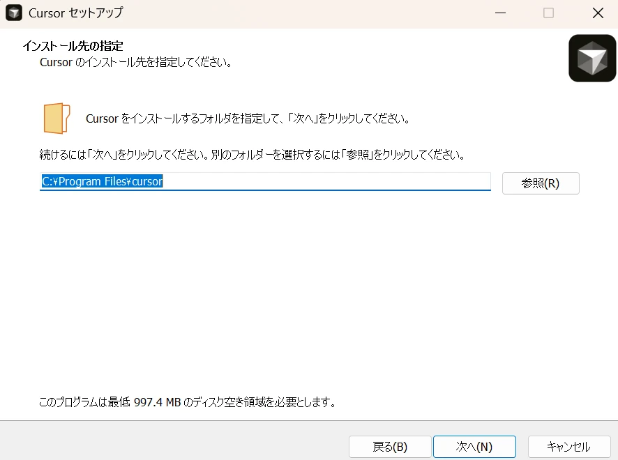Go back using the 戻る(B) button
This screenshot has height=460, width=618.
(391, 447)
